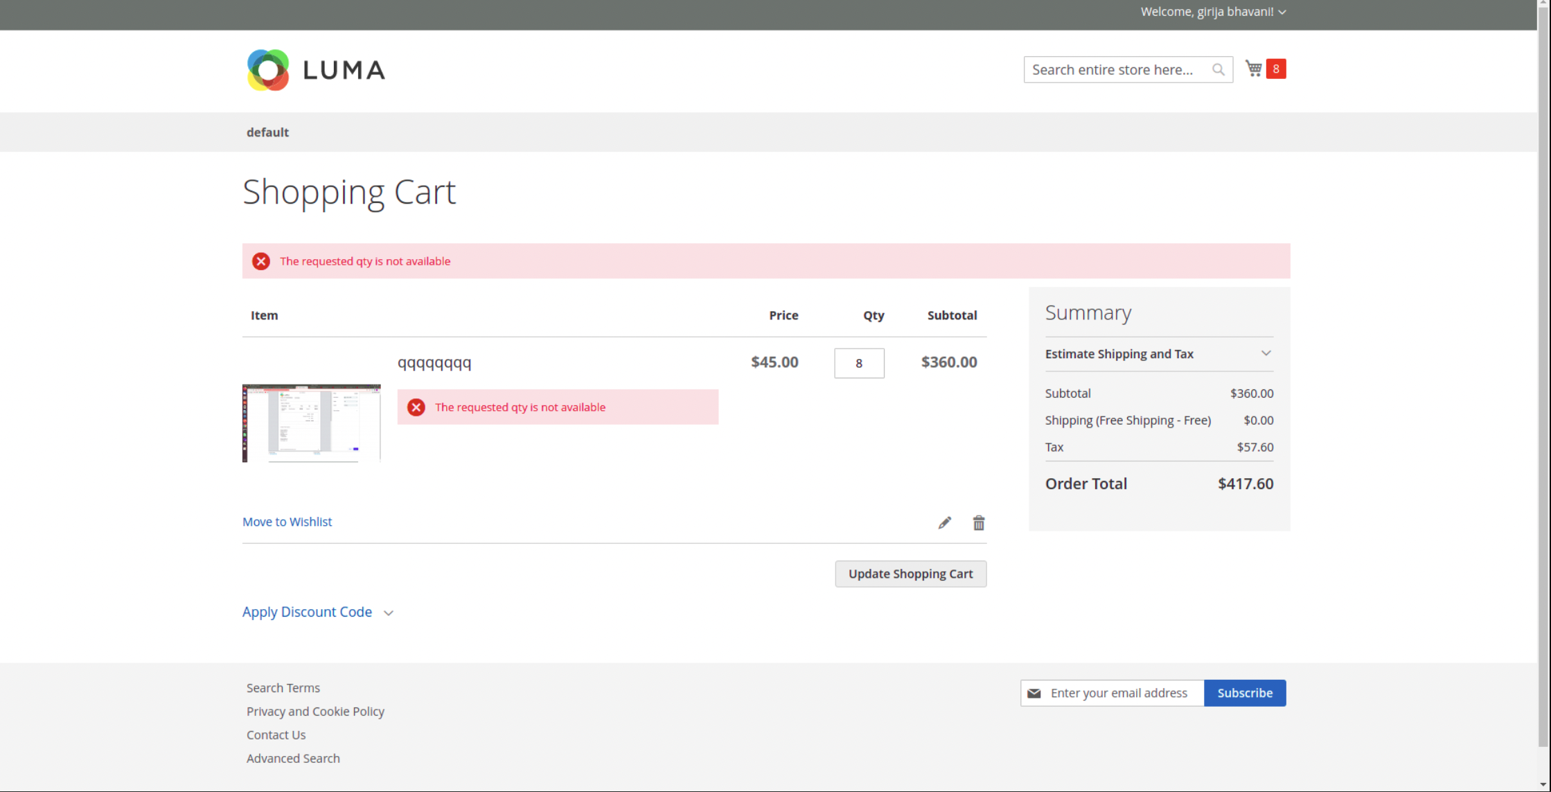Click the Update Shopping Cart button
The height and width of the screenshot is (792, 1551).
click(910, 574)
